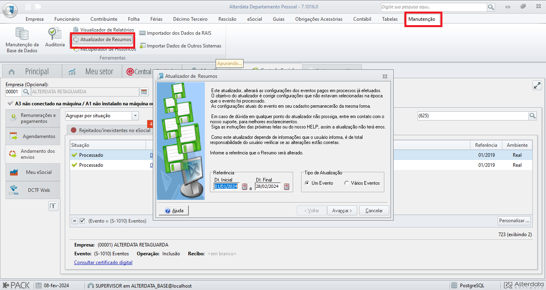The height and width of the screenshot is (290, 546).
Task: Click the Cancelar button
Action: point(374,211)
